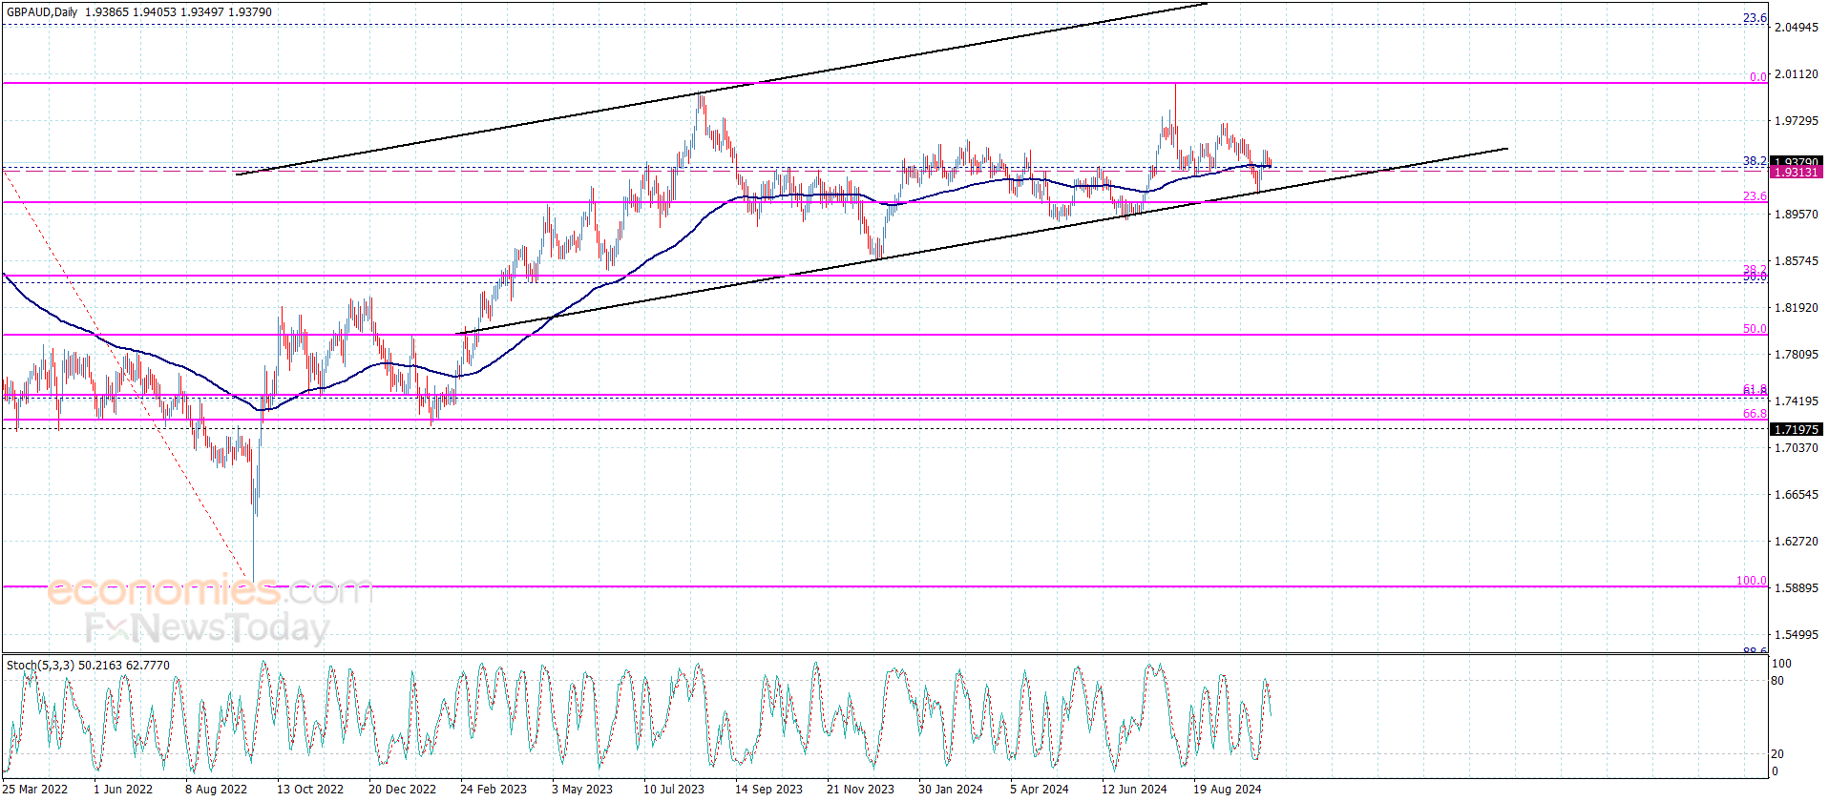This screenshot has width=1829, height=801.
Task: Click the stochastic scale 80 label
Action: [x=1777, y=681]
